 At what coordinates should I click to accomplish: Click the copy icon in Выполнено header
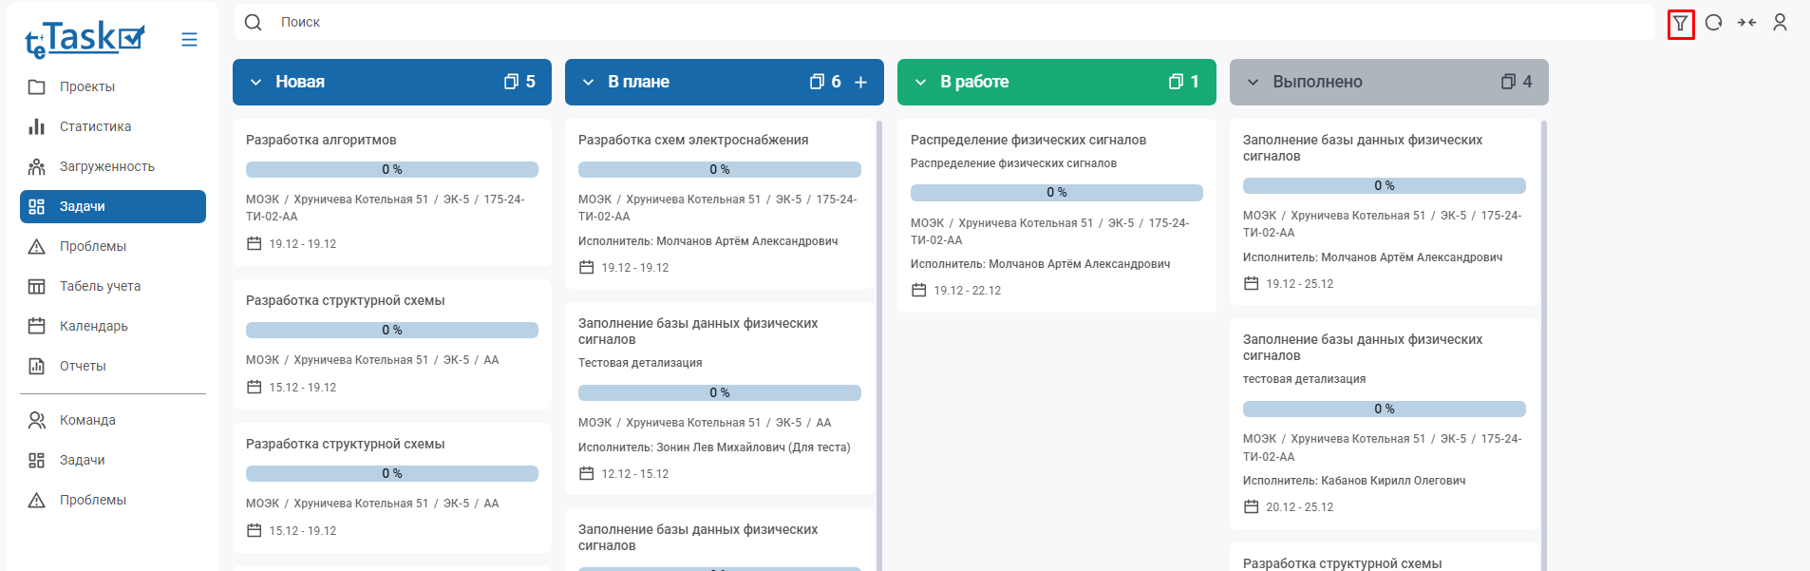point(1508,82)
